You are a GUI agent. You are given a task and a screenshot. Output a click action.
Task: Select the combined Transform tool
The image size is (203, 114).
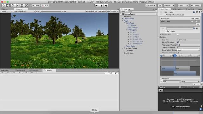click(x=26, y=6)
